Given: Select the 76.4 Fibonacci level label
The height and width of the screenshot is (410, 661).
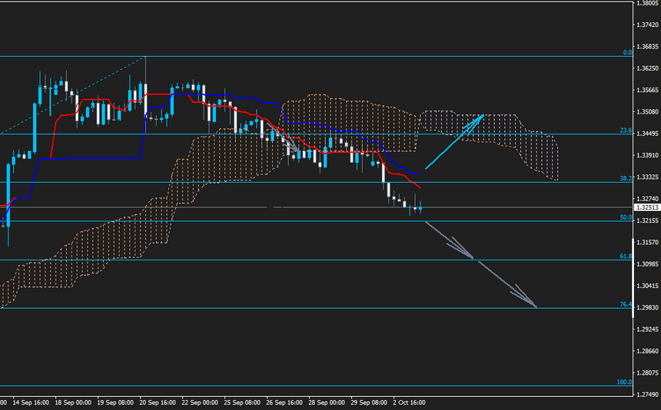Looking at the screenshot, I should click(x=626, y=304).
